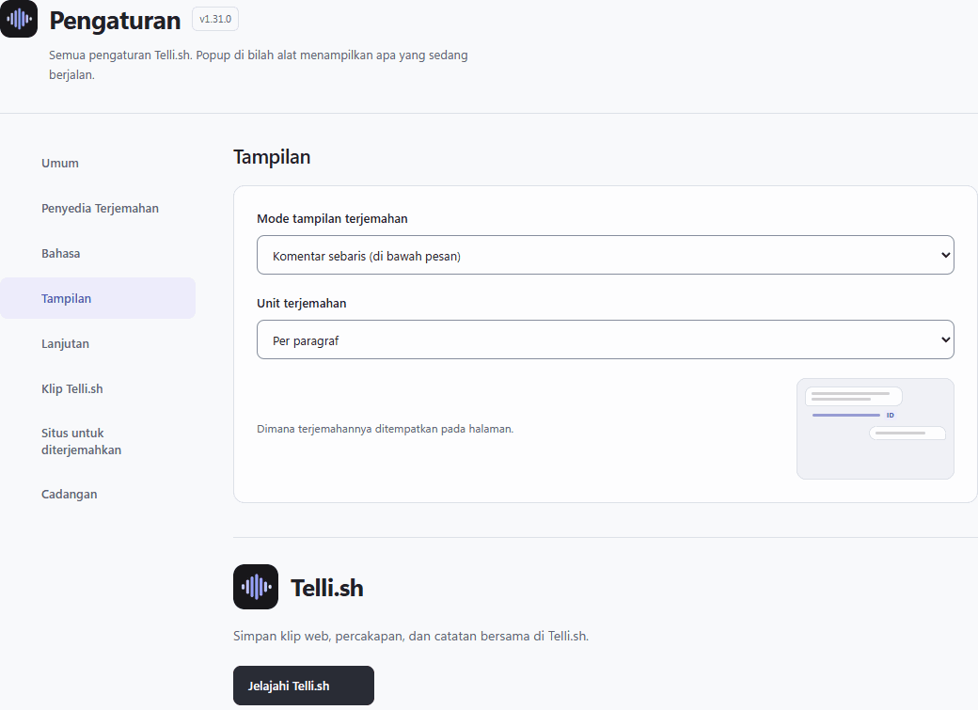The image size is (978, 710).
Task: Click the Jelajahi Telli.sh button
Action: 304,686
